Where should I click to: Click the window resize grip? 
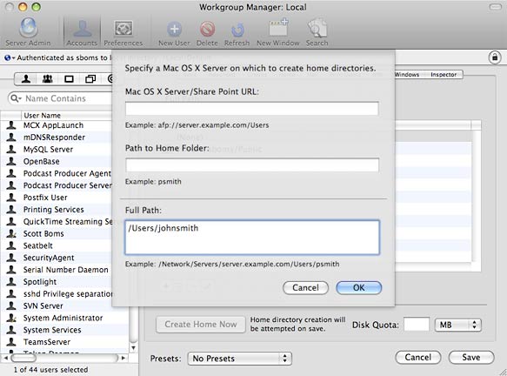point(503,372)
